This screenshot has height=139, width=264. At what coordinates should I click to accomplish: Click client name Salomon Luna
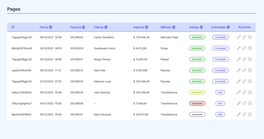pos(102,82)
